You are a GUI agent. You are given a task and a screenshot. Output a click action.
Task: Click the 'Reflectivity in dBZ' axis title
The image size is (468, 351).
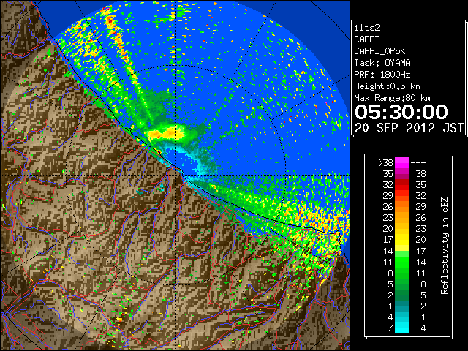click(x=444, y=246)
